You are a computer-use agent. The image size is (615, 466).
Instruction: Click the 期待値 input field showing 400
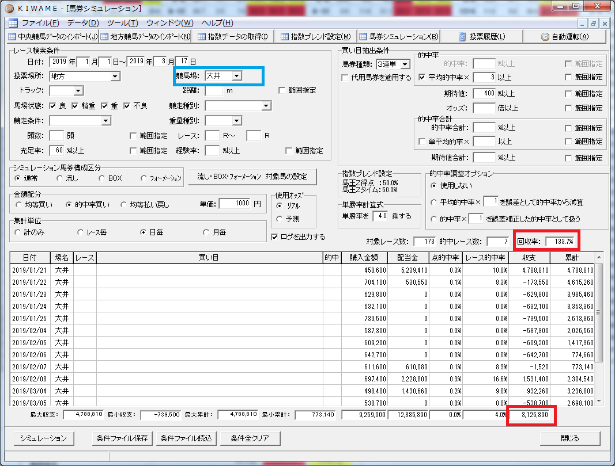tap(484, 93)
